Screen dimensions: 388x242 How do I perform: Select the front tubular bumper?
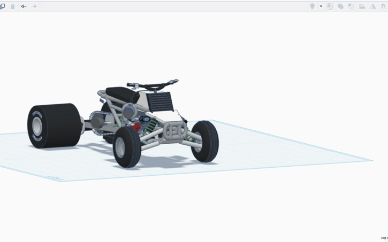(x=174, y=130)
